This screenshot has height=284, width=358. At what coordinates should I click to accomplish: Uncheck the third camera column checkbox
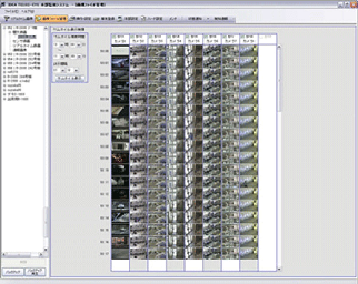point(151,36)
